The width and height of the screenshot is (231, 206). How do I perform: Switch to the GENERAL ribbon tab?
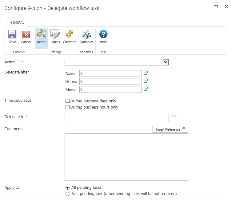coord(17,22)
